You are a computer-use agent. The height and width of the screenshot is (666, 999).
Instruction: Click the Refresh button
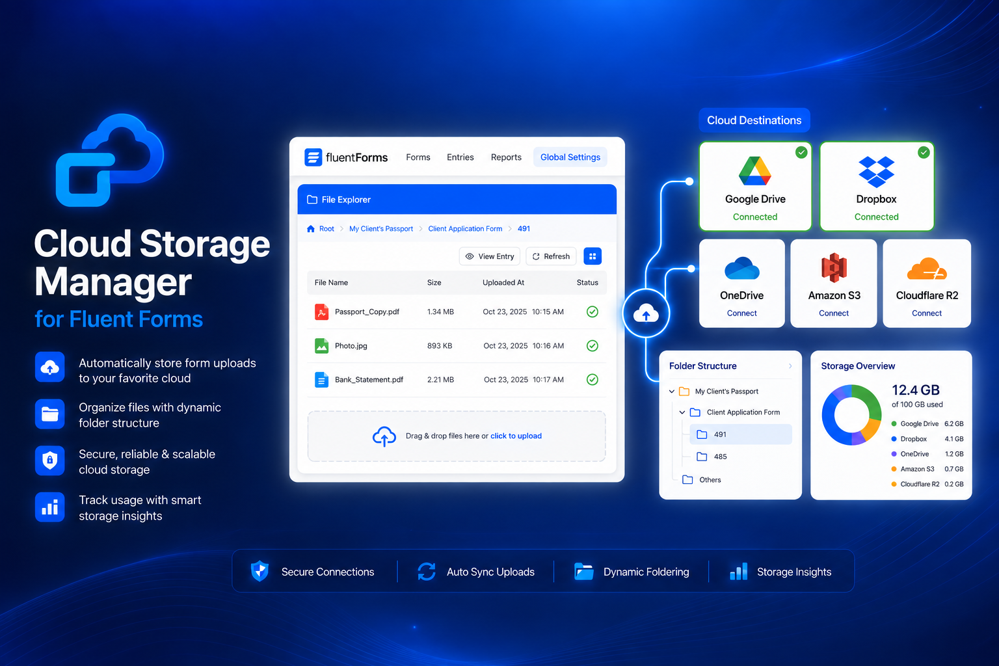click(551, 256)
